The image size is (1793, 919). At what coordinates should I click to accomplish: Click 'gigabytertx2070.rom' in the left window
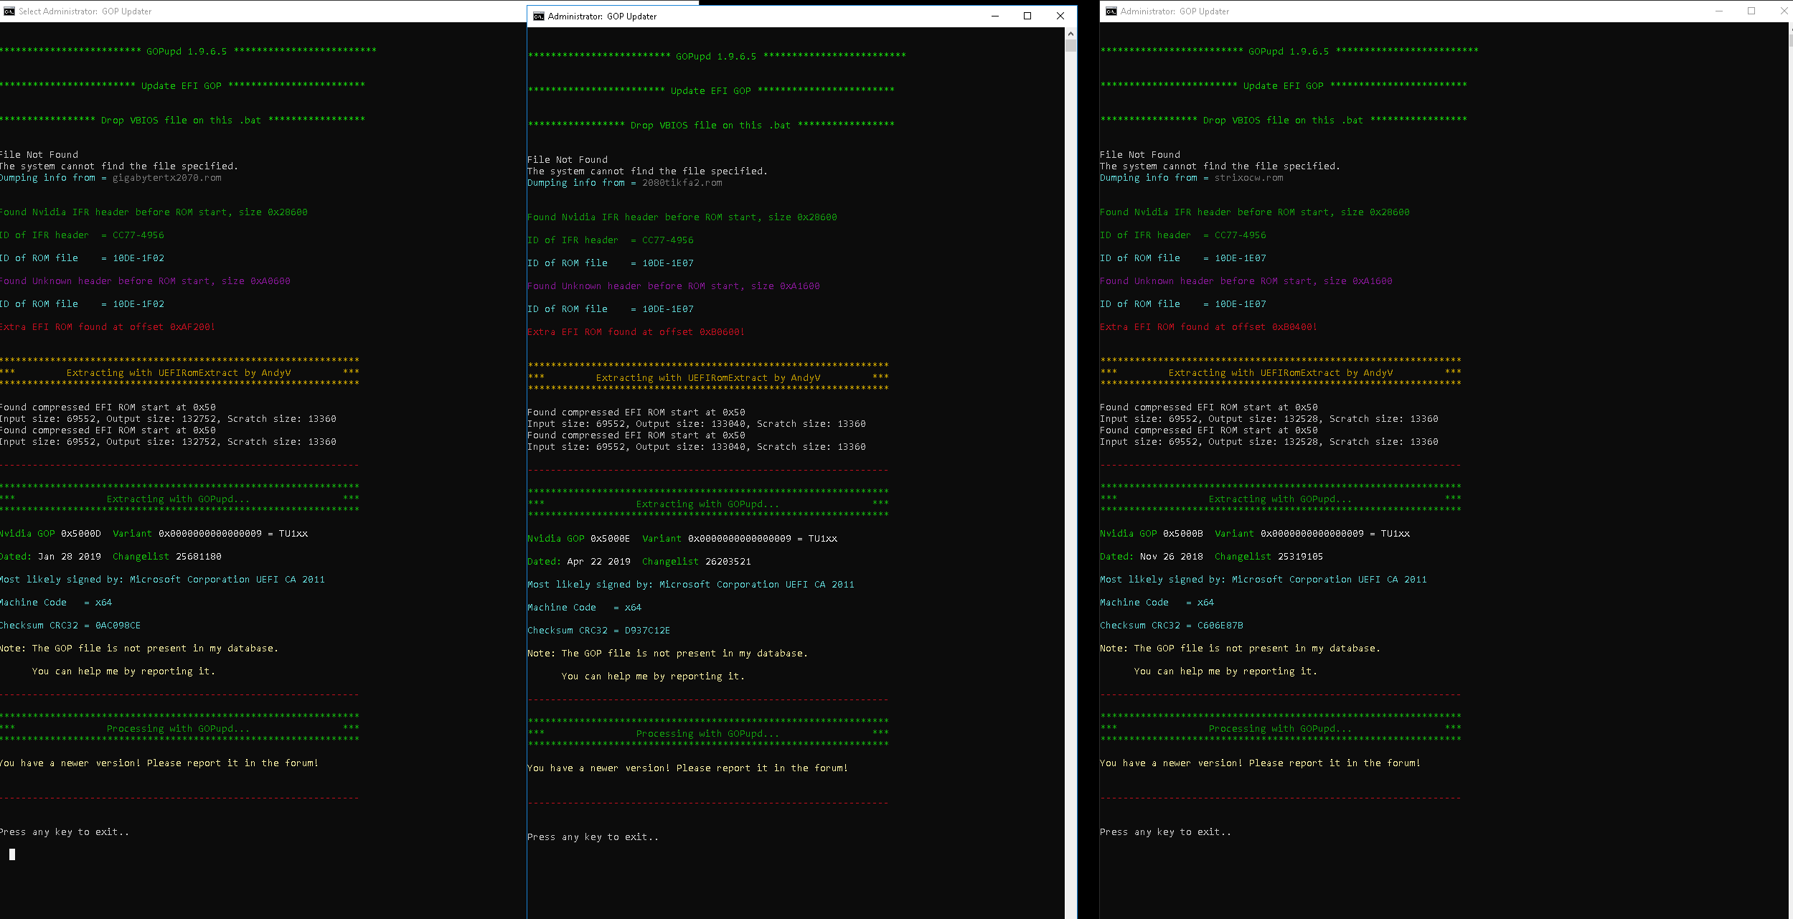click(166, 178)
